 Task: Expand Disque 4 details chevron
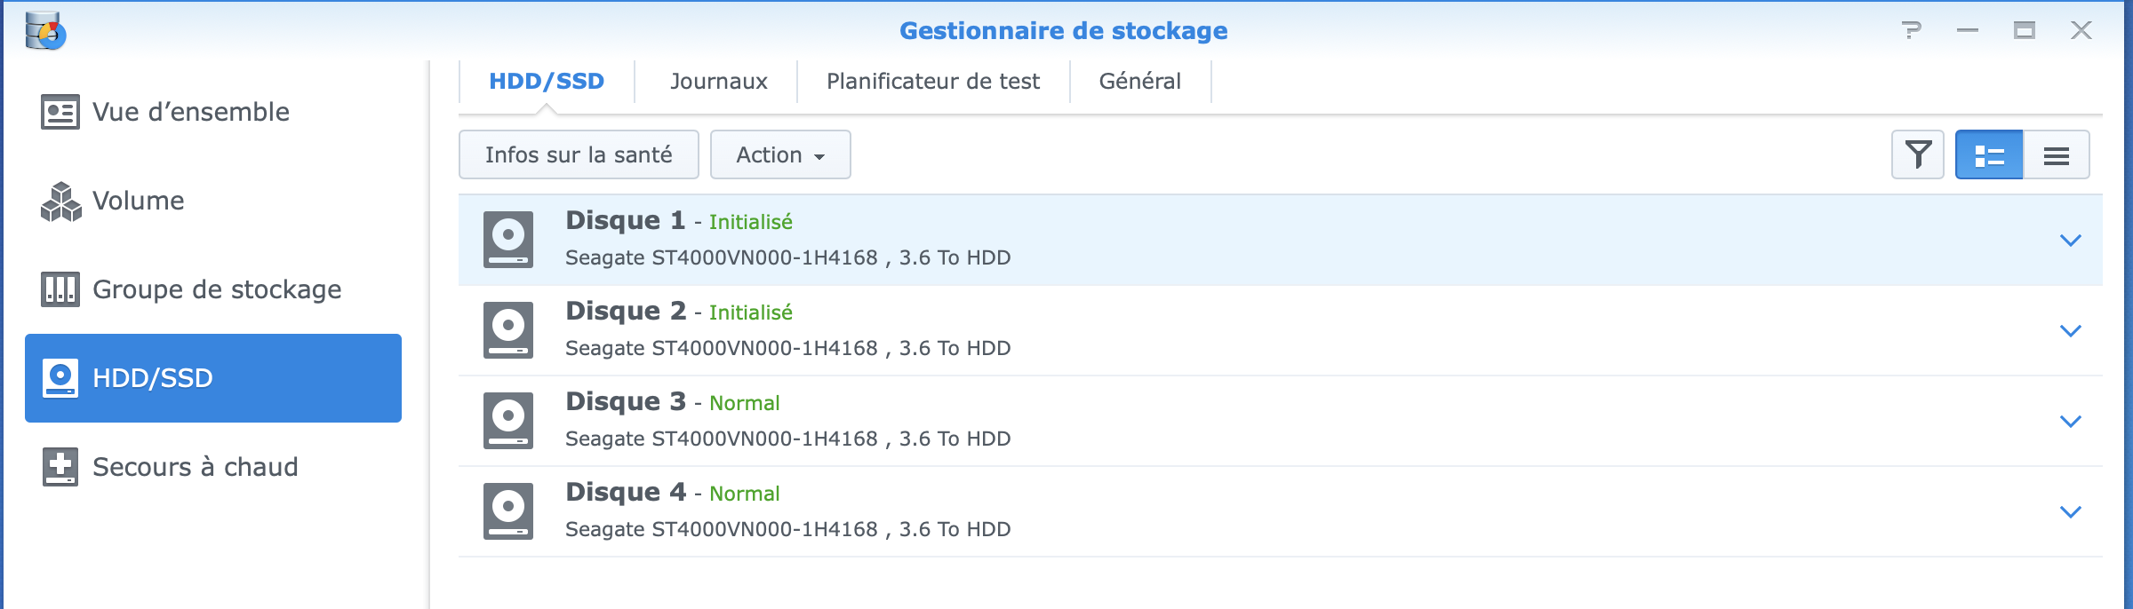pyautogui.click(x=2071, y=512)
